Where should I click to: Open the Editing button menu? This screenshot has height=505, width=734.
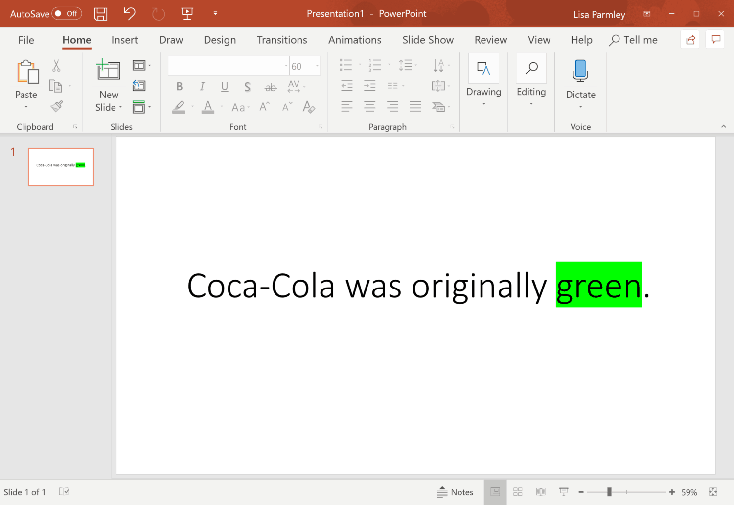click(531, 81)
